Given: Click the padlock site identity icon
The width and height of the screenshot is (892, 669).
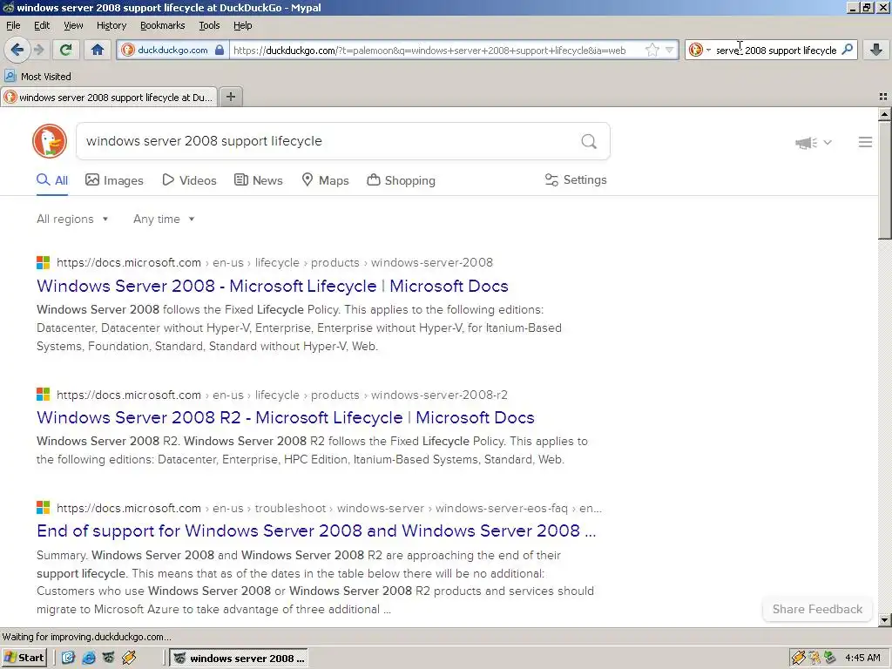Looking at the screenshot, I should [x=220, y=50].
